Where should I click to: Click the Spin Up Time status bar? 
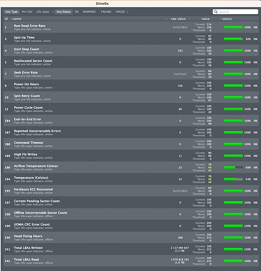tap(233, 39)
